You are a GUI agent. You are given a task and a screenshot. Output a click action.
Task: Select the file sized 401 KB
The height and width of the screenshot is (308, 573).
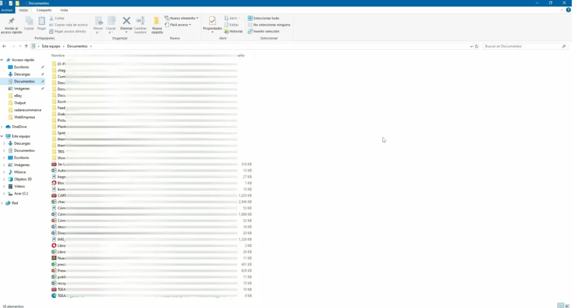[151, 264]
